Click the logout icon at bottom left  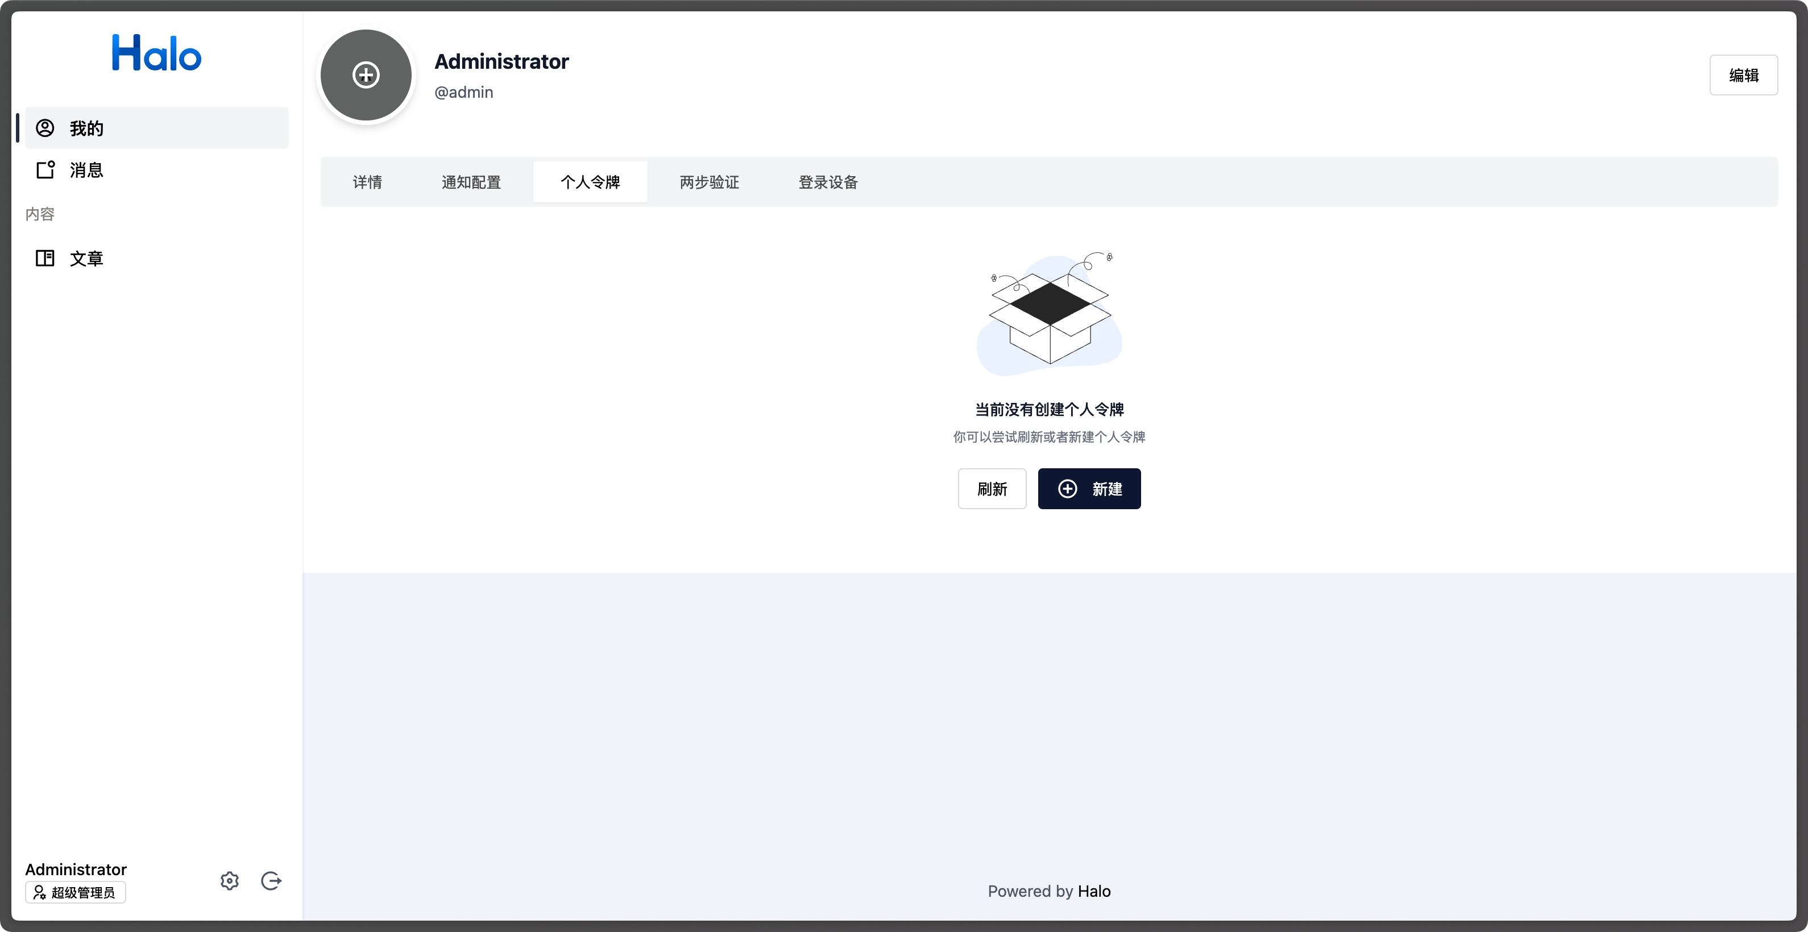pyautogui.click(x=271, y=881)
